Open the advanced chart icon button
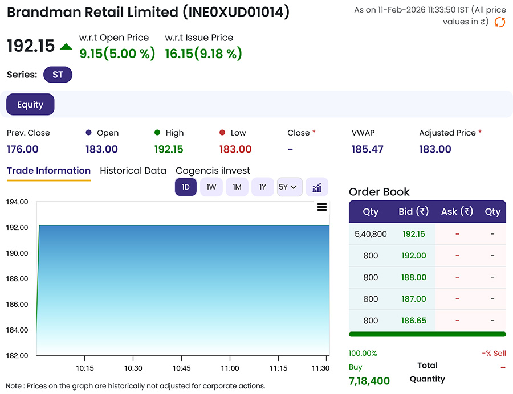The image size is (513, 394). [317, 187]
